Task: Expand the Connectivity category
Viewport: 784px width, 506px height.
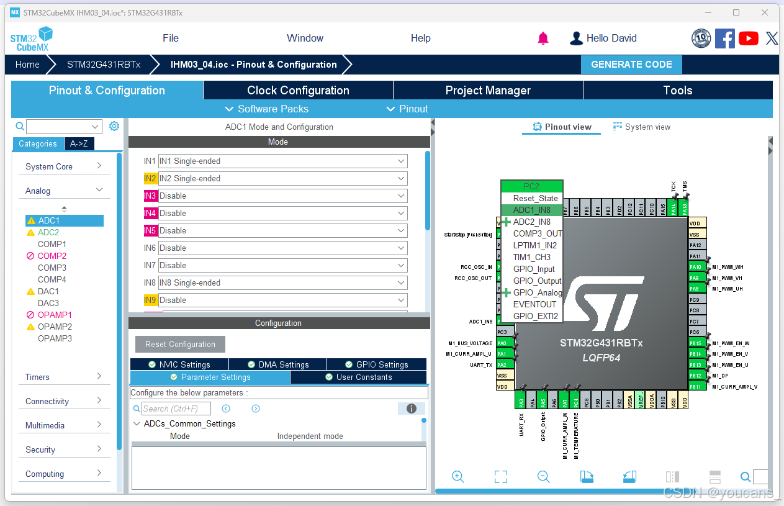Action: tap(63, 401)
